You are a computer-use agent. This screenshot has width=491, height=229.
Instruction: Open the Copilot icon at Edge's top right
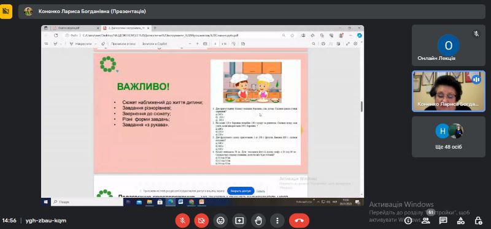pyautogui.click(x=360, y=36)
